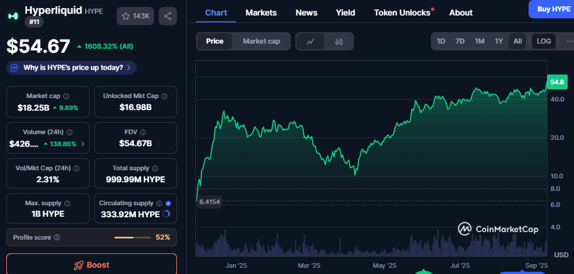Viewport: 574px width, 274px height.
Task: Select the Market cap view toggle
Action: click(261, 41)
